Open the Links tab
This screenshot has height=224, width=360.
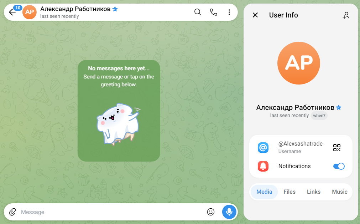click(314, 192)
